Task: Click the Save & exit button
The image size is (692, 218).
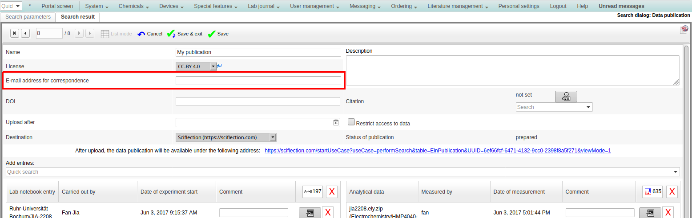Action: point(185,34)
